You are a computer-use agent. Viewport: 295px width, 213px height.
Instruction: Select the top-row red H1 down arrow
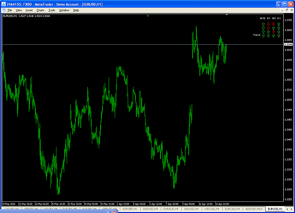(x=269, y=24)
